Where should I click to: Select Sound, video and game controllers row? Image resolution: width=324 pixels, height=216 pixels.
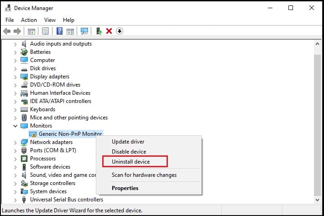point(63,175)
